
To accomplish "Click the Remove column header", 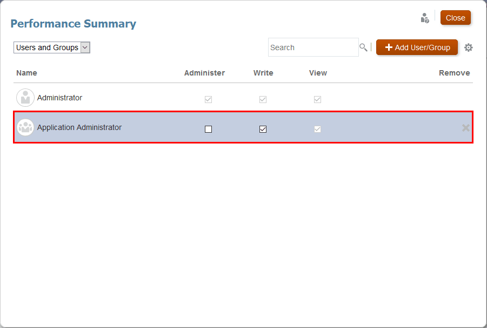I will (454, 73).
